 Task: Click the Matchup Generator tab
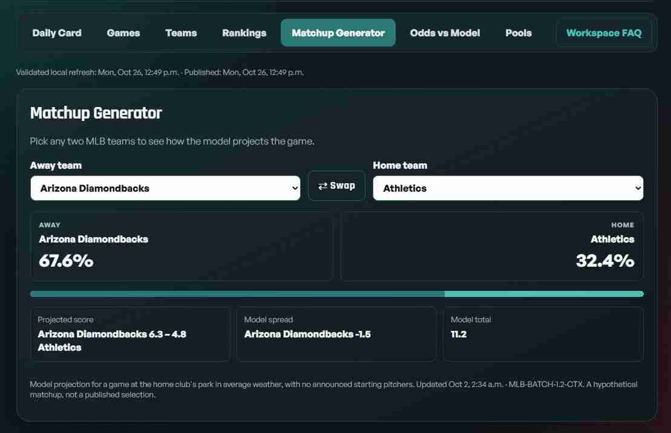point(338,33)
